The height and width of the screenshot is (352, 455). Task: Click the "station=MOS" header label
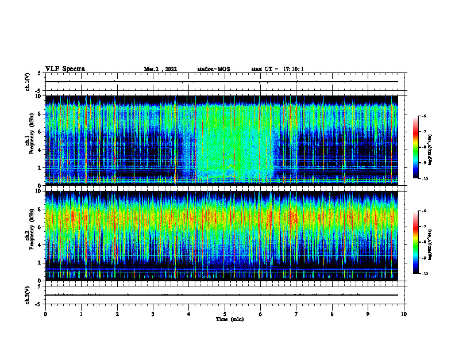(x=214, y=69)
